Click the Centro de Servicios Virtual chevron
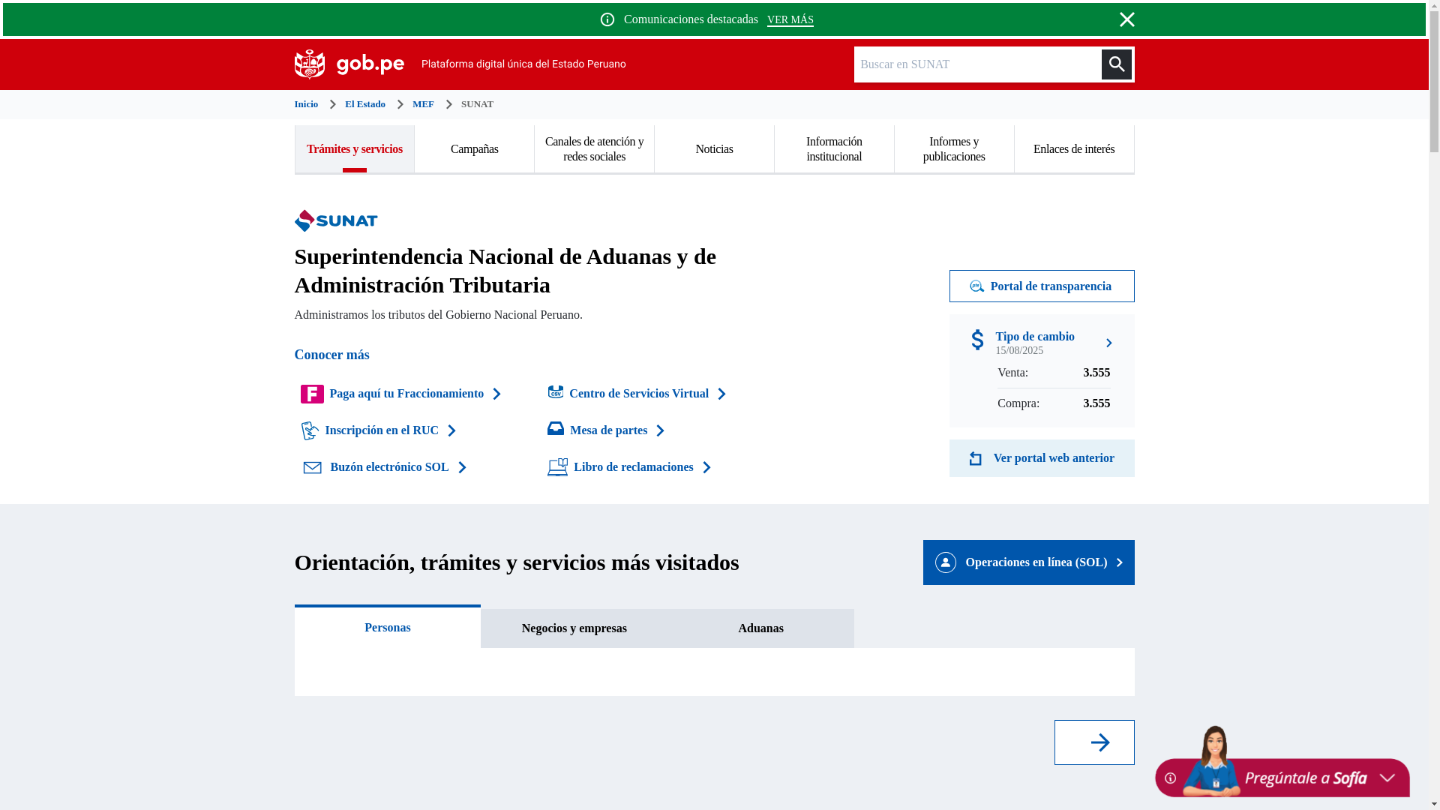1440x810 pixels. pyautogui.click(x=721, y=394)
